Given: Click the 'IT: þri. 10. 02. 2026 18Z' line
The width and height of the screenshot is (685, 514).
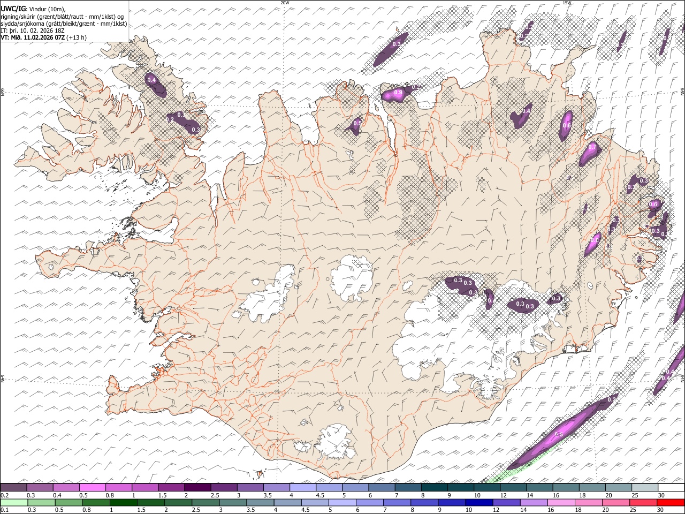Looking at the screenshot, I should [32, 31].
